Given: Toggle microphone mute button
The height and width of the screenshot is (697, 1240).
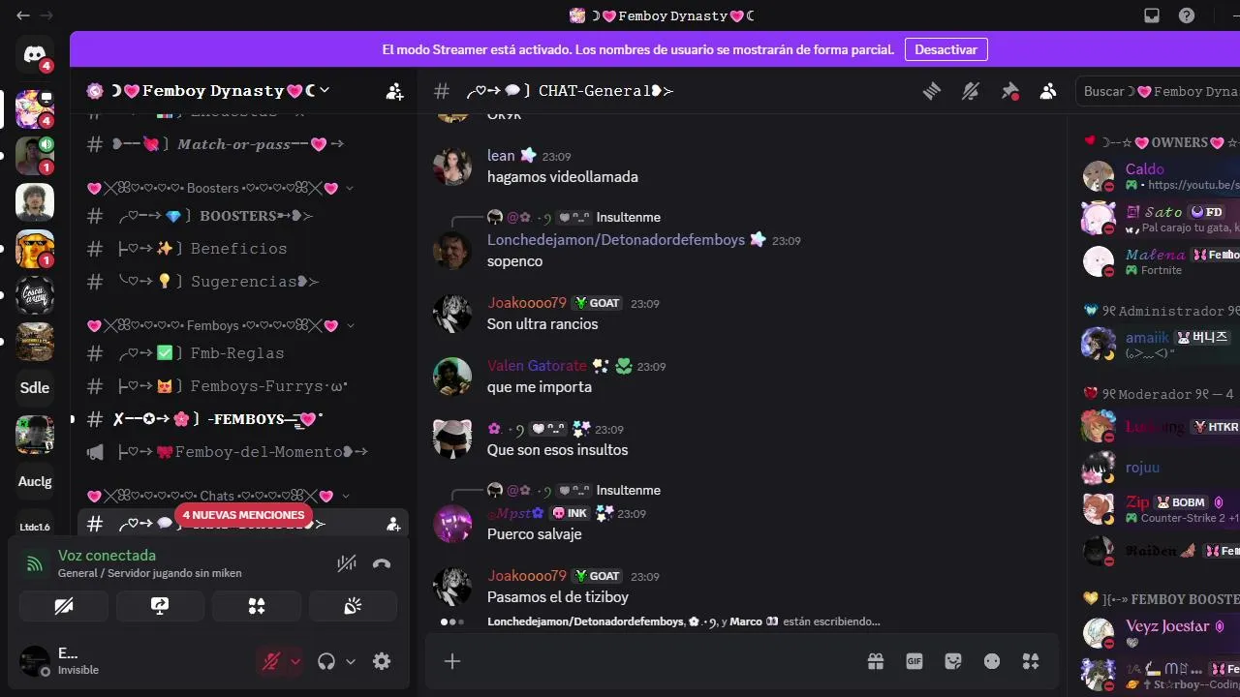Looking at the screenshot, I should point(271,661).
